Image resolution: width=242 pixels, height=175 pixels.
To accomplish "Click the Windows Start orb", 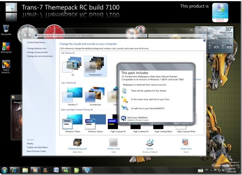I will coord(4,170).
